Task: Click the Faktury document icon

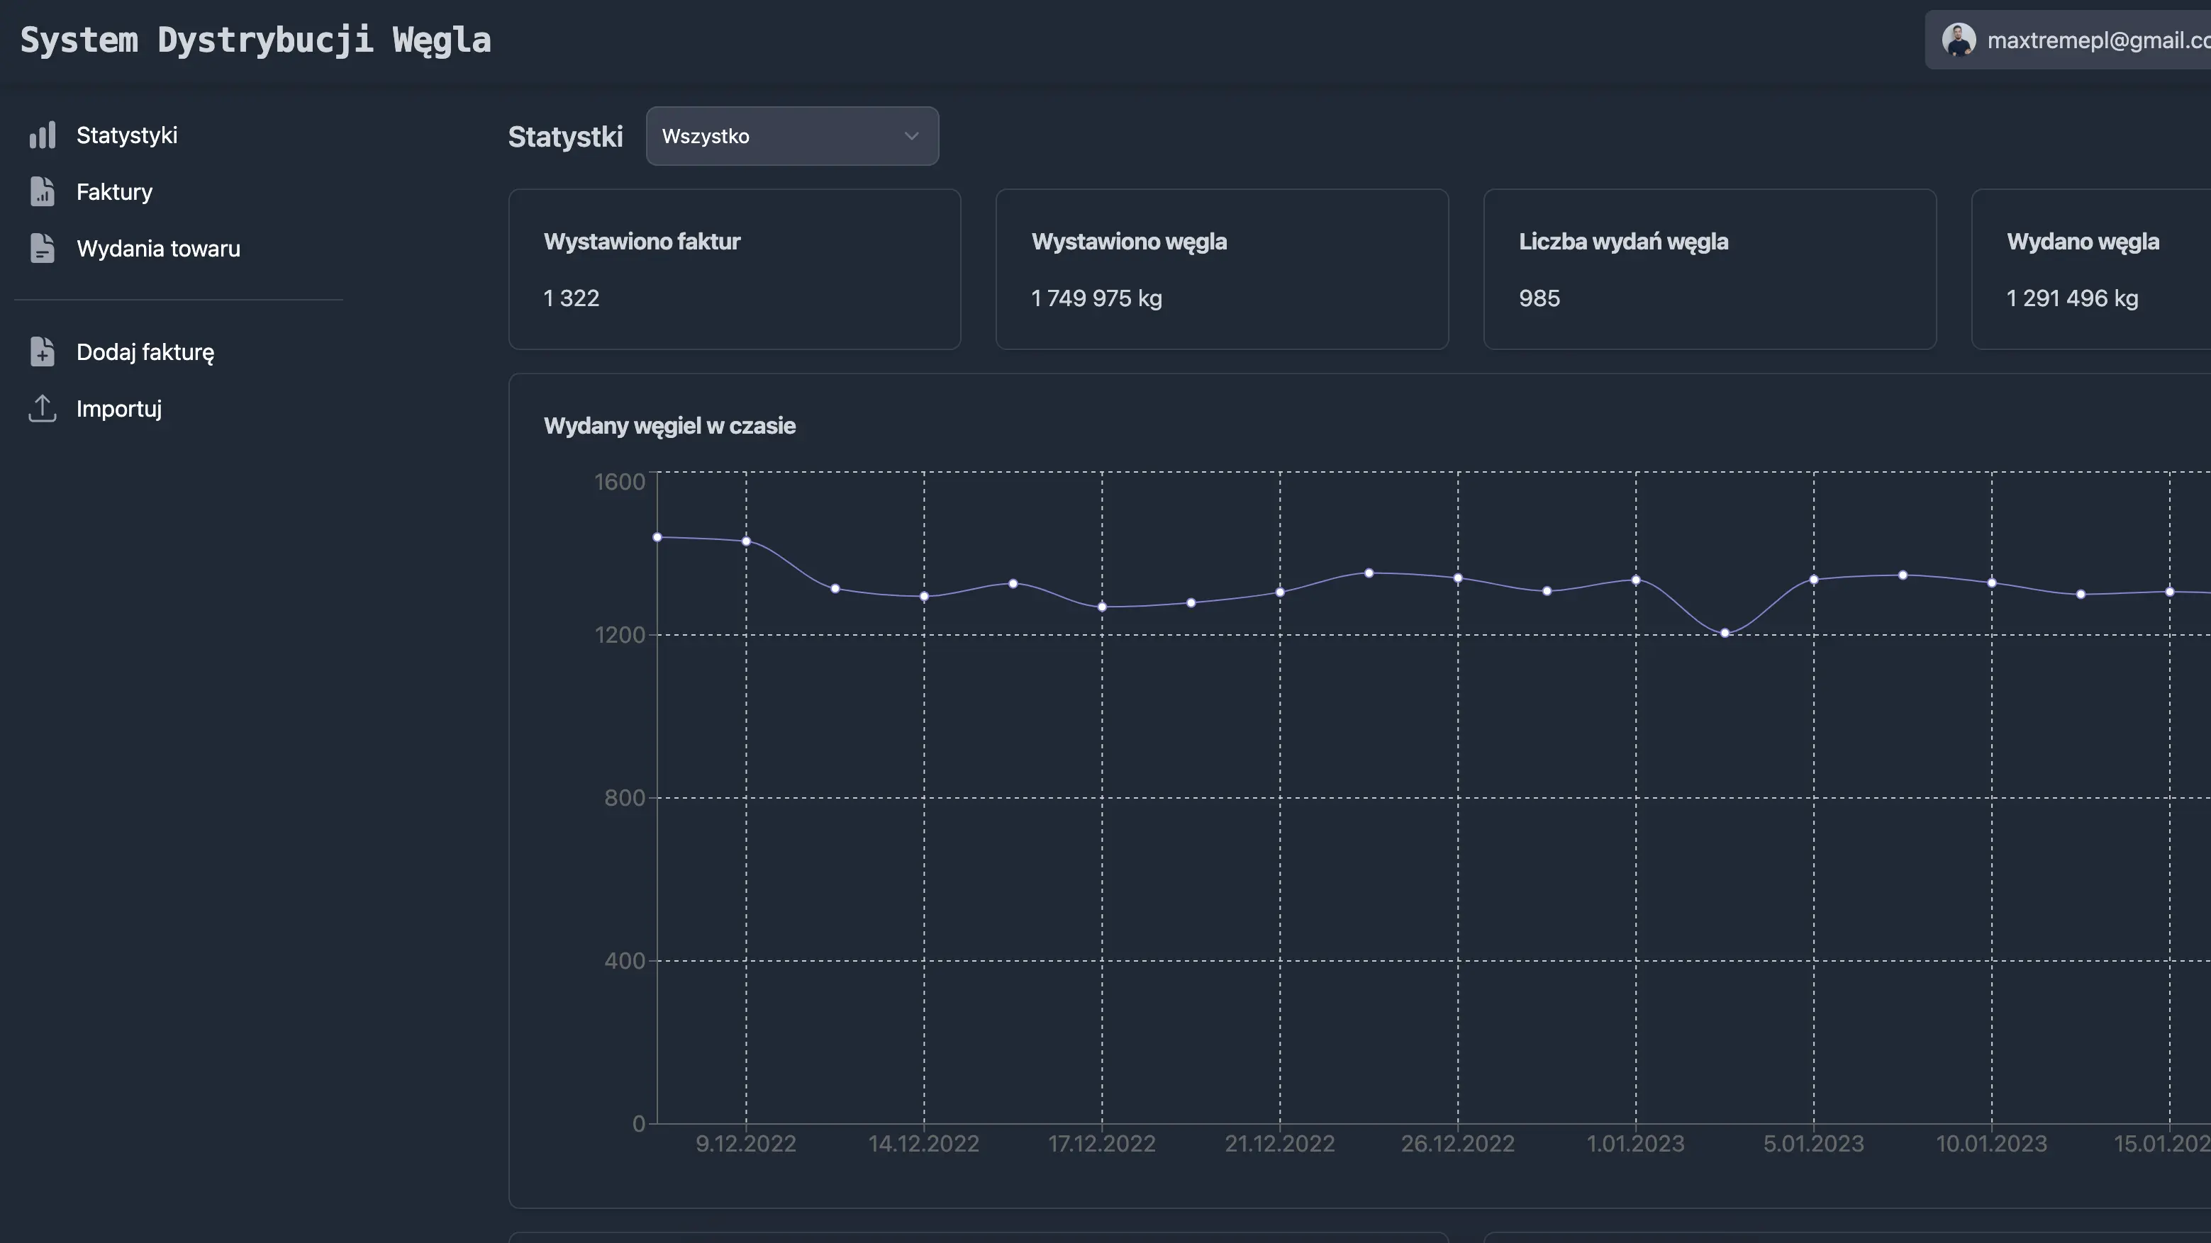Action: pos(42,191)
